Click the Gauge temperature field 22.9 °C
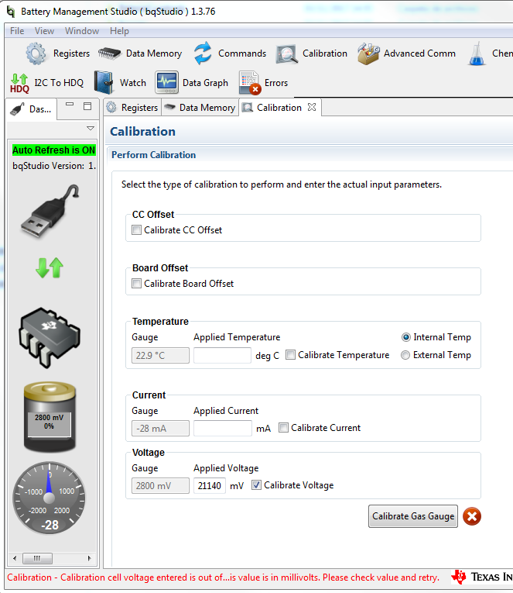513x593 pixels. pyautogui.click(x=160, y=356)
